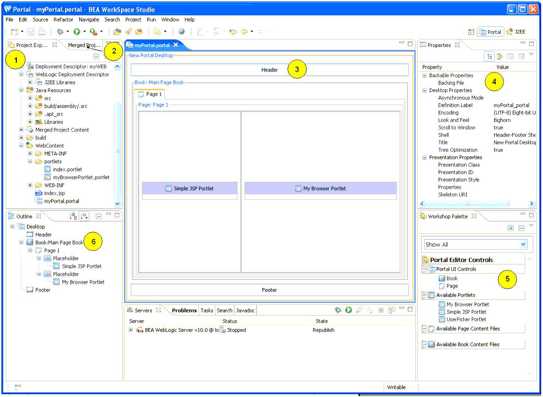Click the Collapse All icon in Project Explorer
Image resolution: width=543 pixels, height=397 pixels.
click(96, 56)
